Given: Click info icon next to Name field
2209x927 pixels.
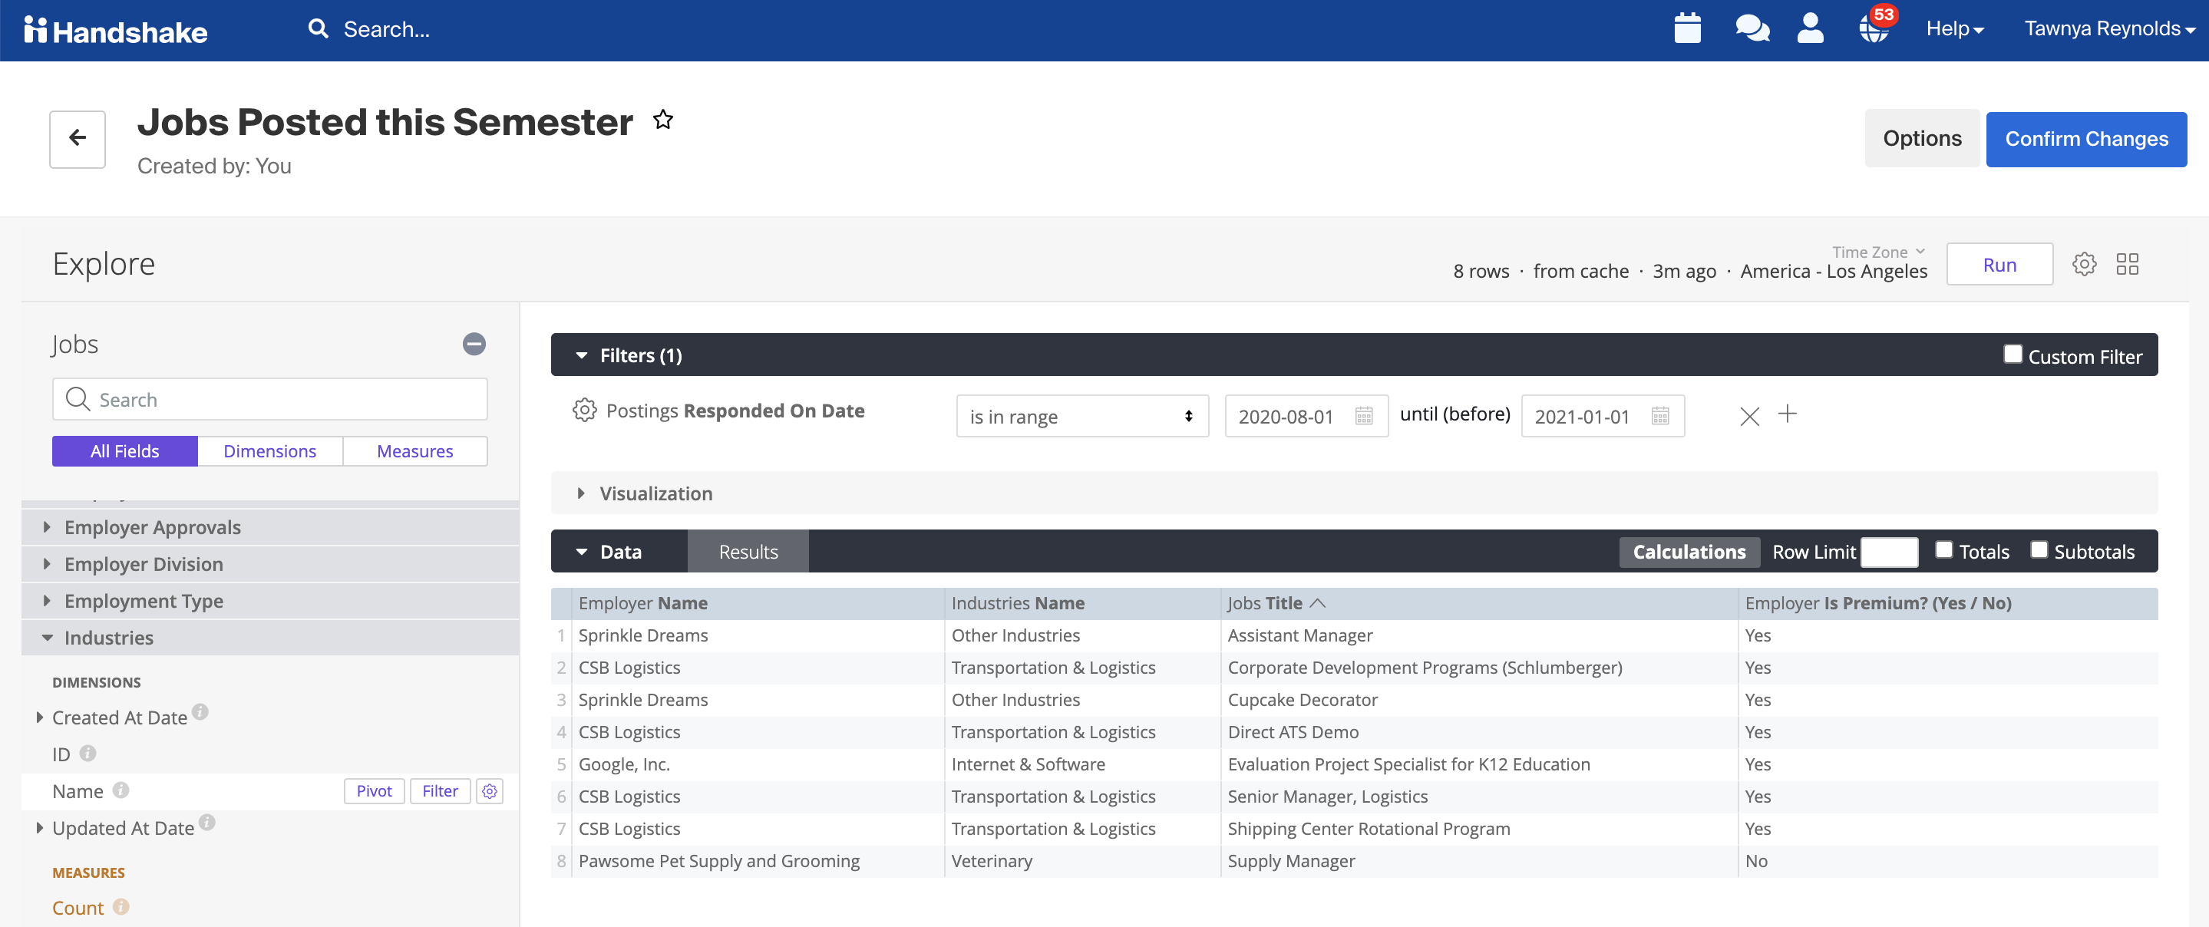Looking at the screenshot, I should [x=121, y=790].
